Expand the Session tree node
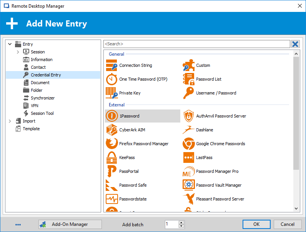Screen dimensions: 306x232 point(18,52)
